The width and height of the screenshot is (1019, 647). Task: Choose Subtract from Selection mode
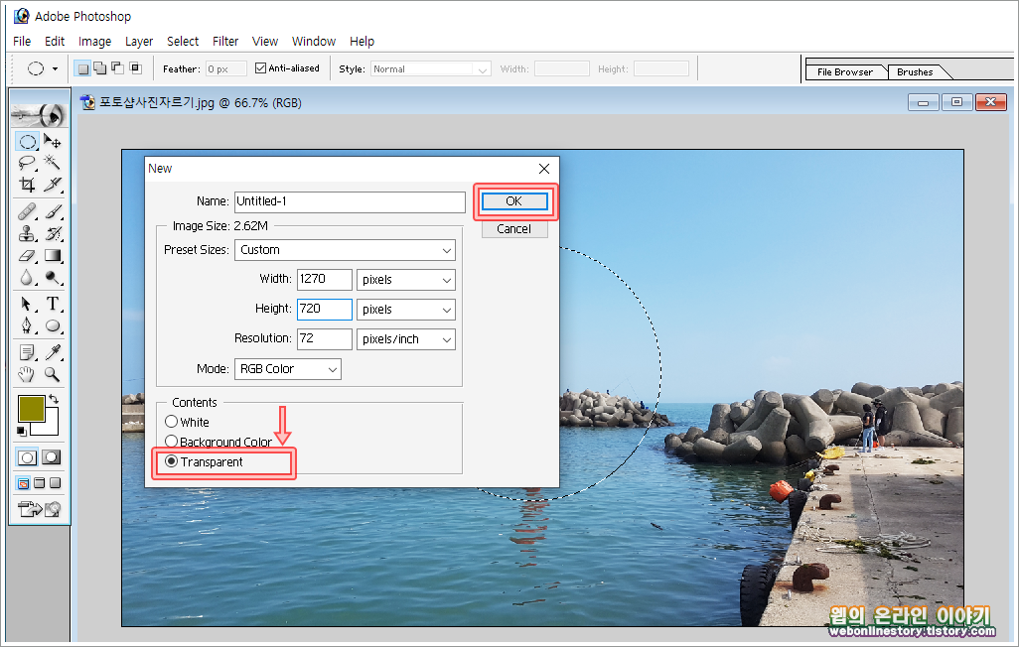click(x=117, y=68)
